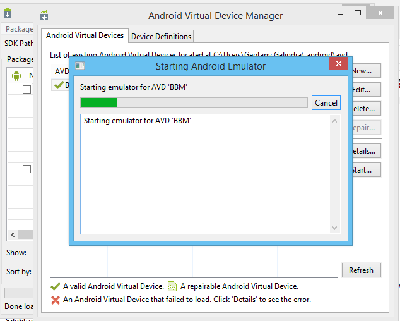Click the Start... button in AVD Manager
This screenshot has width=400, height=321.
click(x=367, y=170)
